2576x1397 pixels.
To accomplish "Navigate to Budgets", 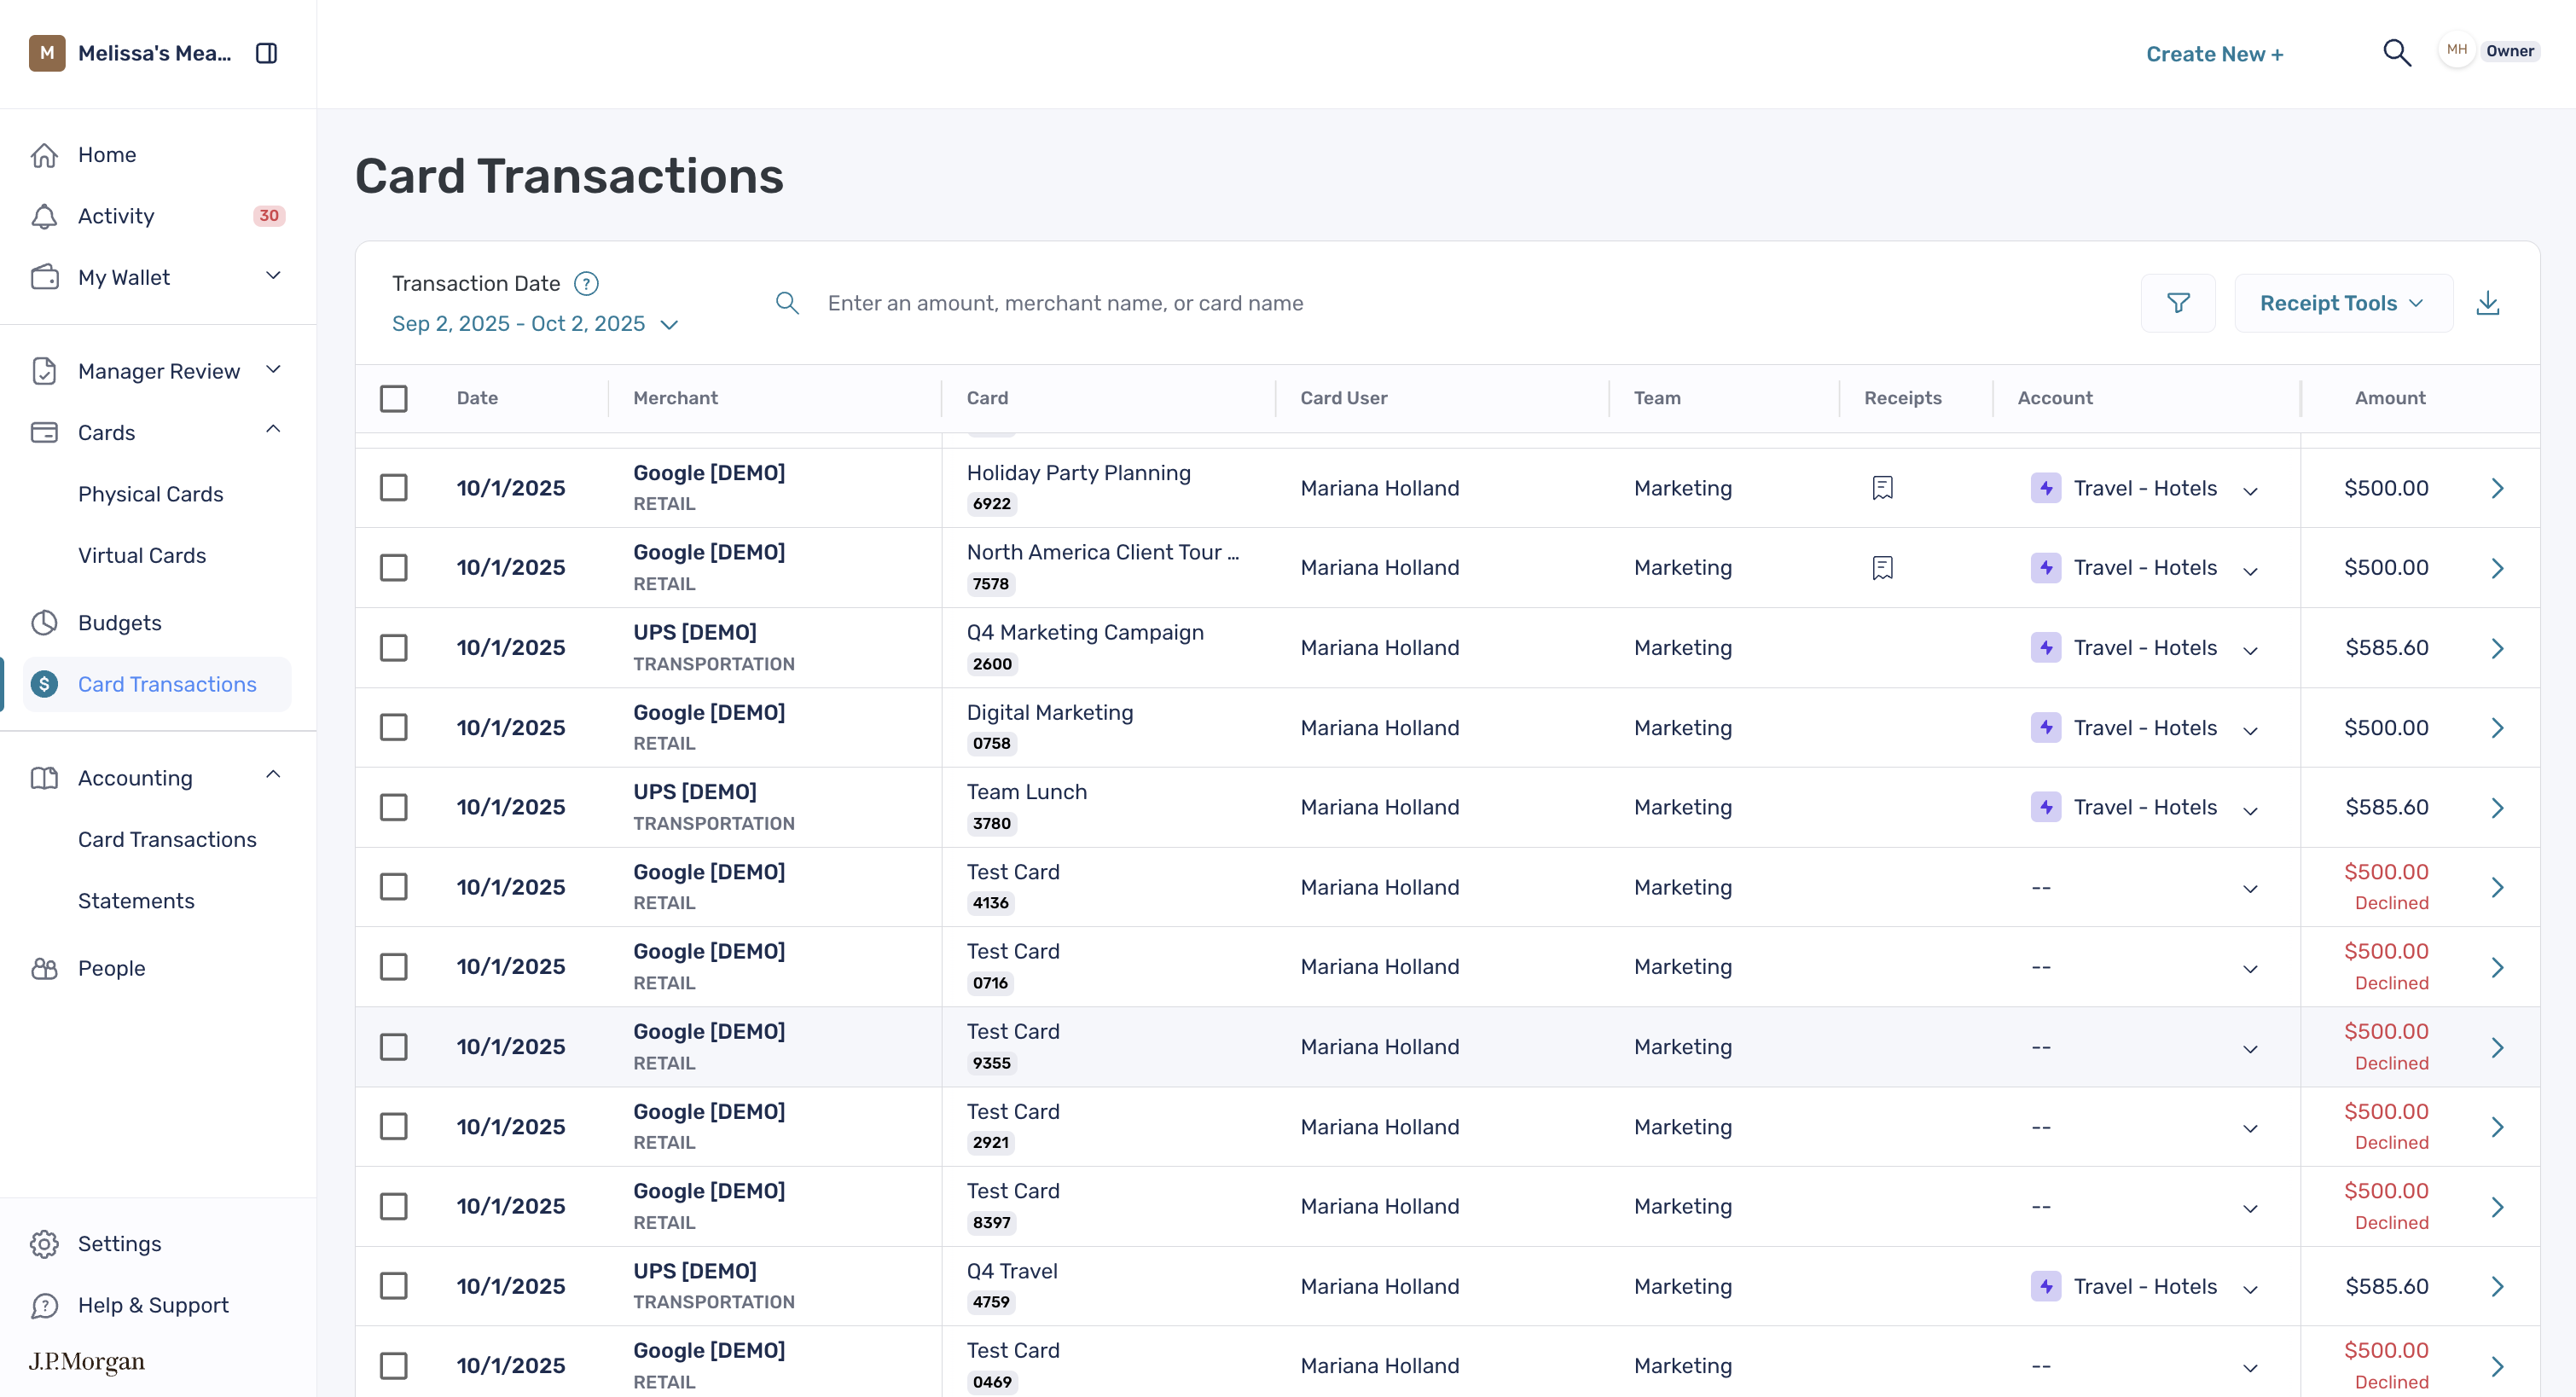I will pos(120,623).
